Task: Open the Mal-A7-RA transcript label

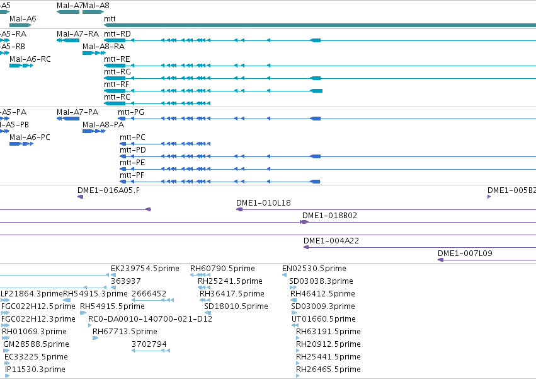Action: [x=77, y=34]
